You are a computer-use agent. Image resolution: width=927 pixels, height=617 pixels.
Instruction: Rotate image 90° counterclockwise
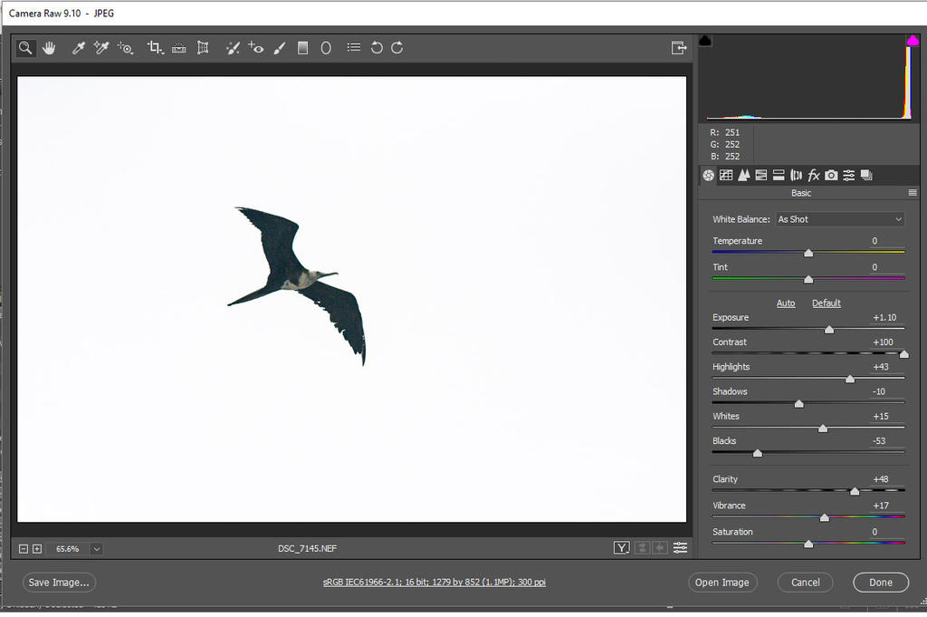(x=377, y=48)
